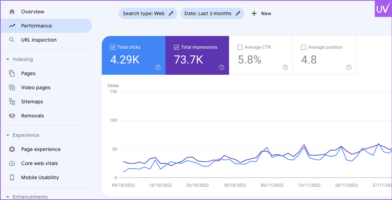Click help icon on Total impressions card
The height and width of the screenshot is (200, 392).
tap(222, 67)
